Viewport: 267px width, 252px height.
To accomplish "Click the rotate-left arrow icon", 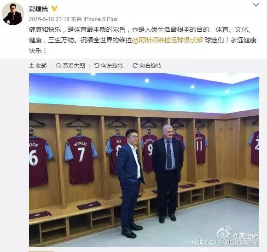I will pyautogui.click(x=97, y=65).
